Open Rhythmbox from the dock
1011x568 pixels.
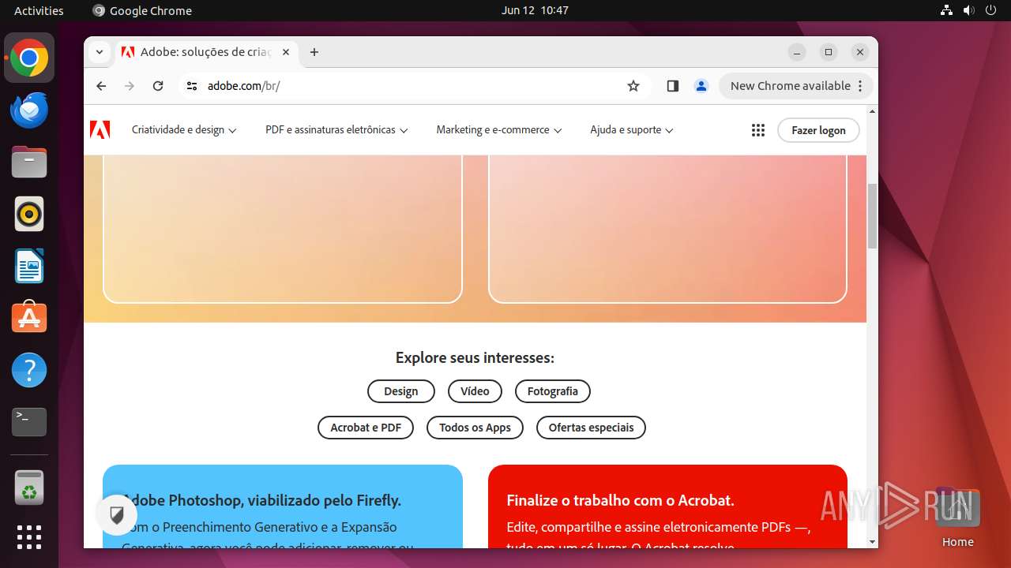tap(29, 215)
